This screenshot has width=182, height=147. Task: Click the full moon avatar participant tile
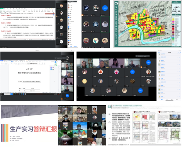coord(95,24)
